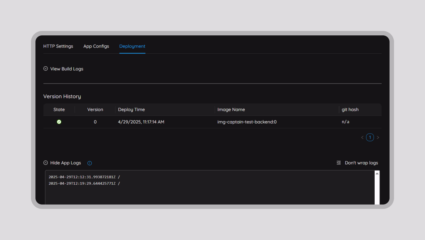425x240 pixels.
Task: Click log line timestamped 12:12:31.993872181Z
Action: [x=84, y=177]
